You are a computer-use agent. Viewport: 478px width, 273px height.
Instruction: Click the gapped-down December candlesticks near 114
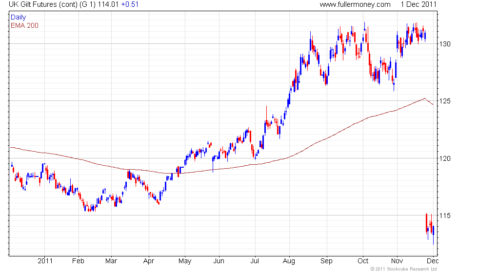[x=430, y=229]
